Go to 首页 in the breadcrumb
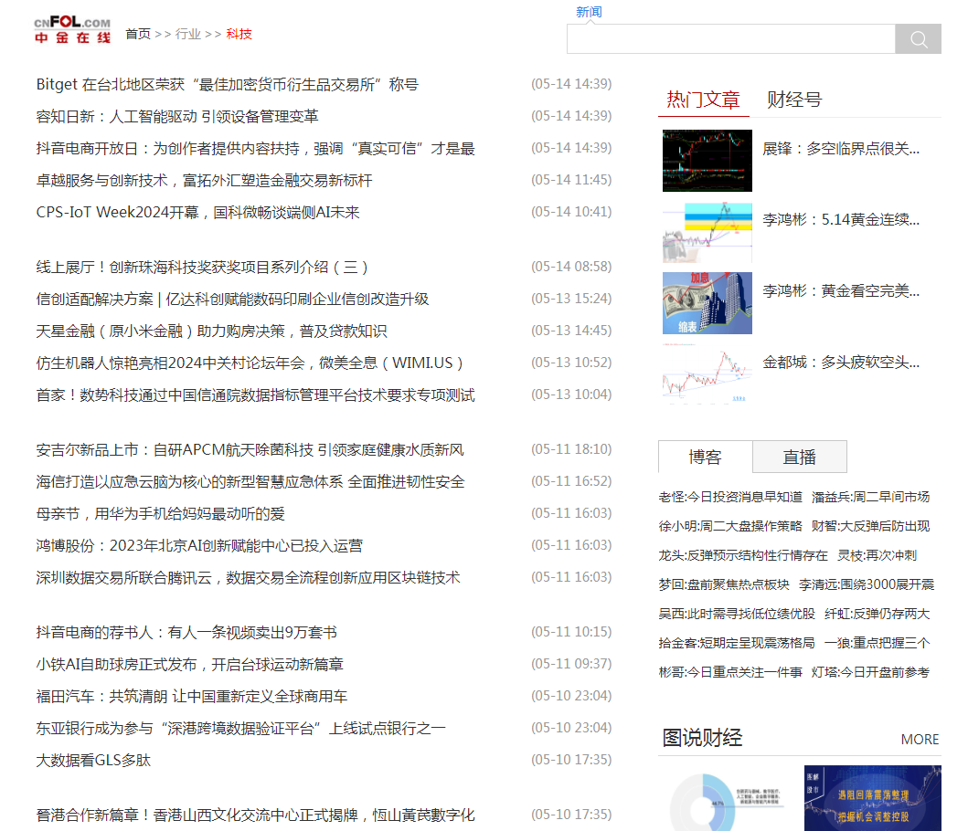The width and height of the screenshot is (968, 831). (x=138, y=34)
